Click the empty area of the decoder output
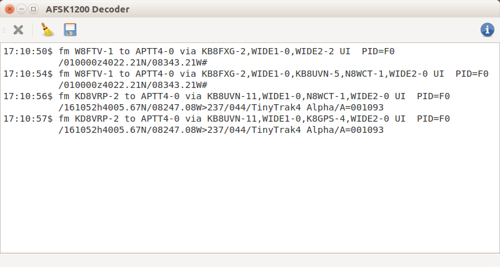 pos(250,194)
